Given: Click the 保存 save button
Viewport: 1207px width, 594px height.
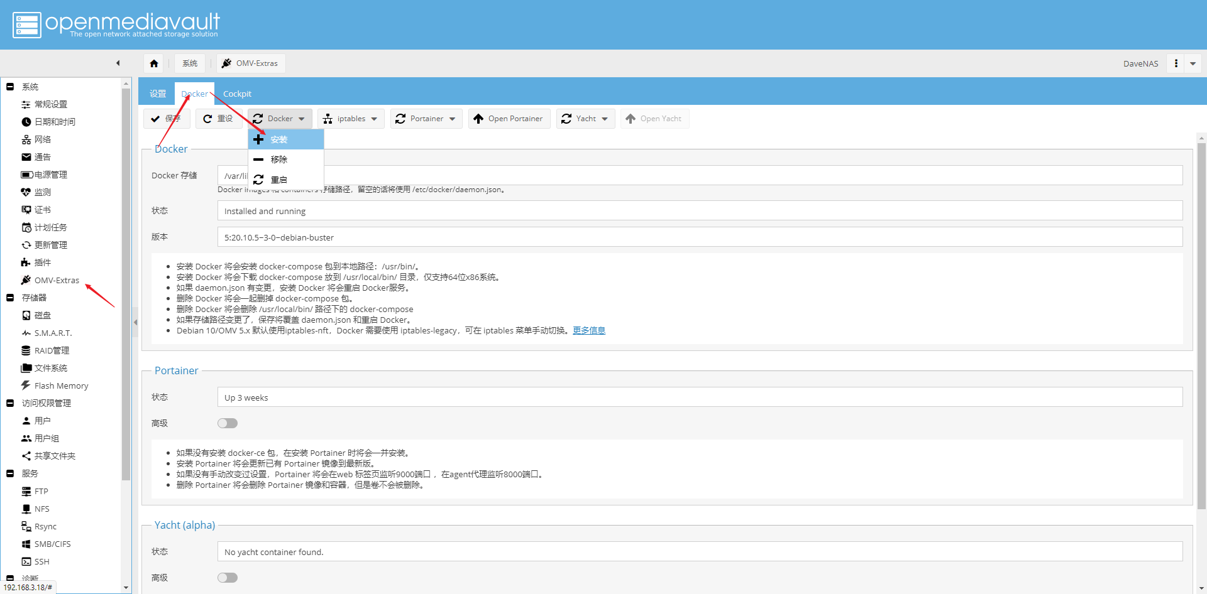Looking at the screenshot, I should point(167,119).
